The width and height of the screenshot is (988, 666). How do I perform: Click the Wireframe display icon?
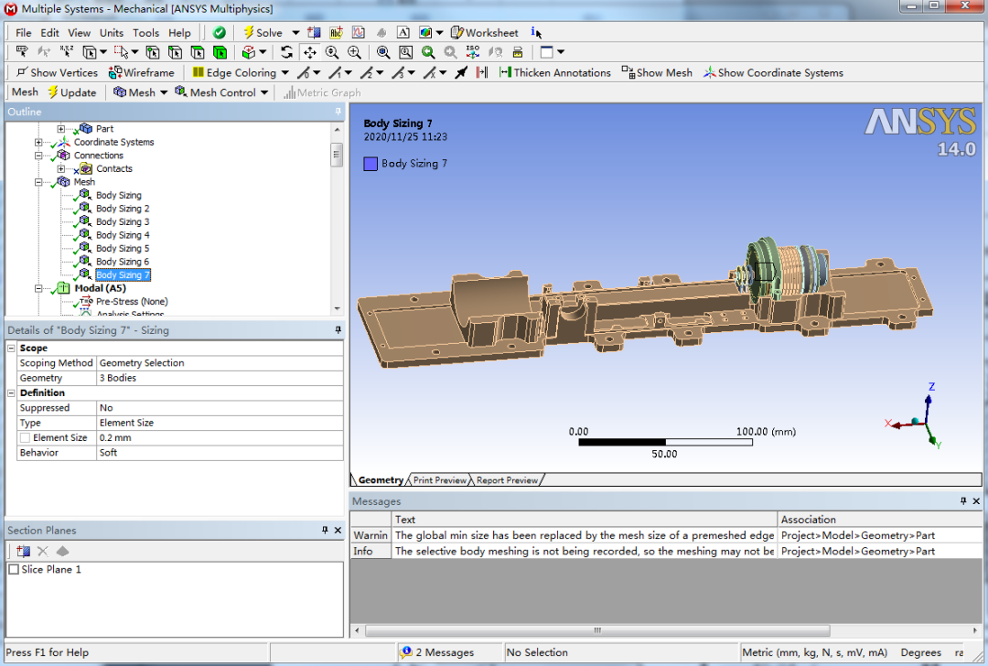click(142, 72)
